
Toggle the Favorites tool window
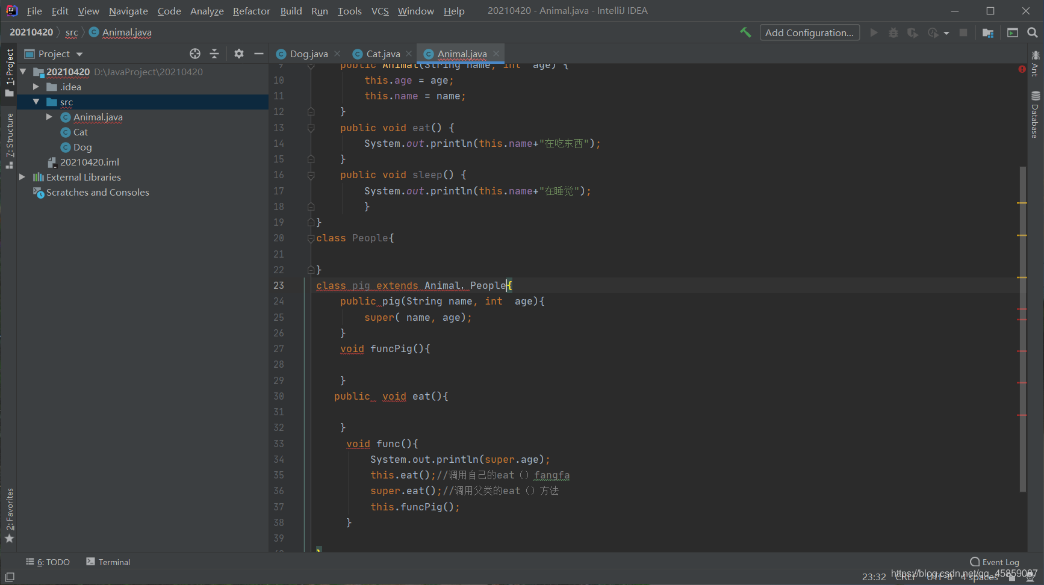tap(9, 515)
